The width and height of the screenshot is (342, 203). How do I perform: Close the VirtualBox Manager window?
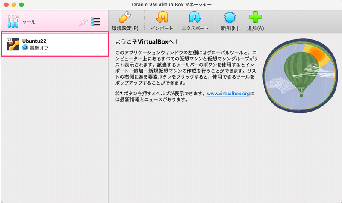coord(6,5)
